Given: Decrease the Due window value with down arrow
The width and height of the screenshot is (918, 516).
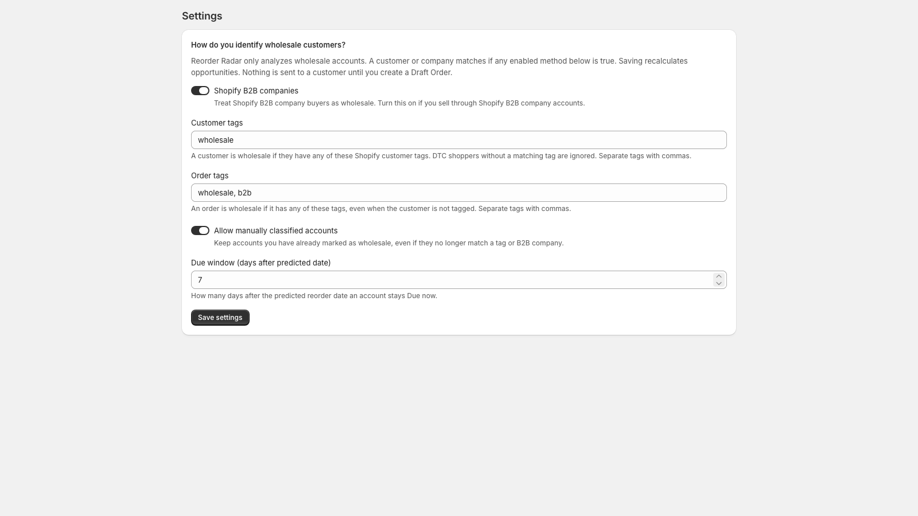Looking at the screenshot, I should 719,283.
